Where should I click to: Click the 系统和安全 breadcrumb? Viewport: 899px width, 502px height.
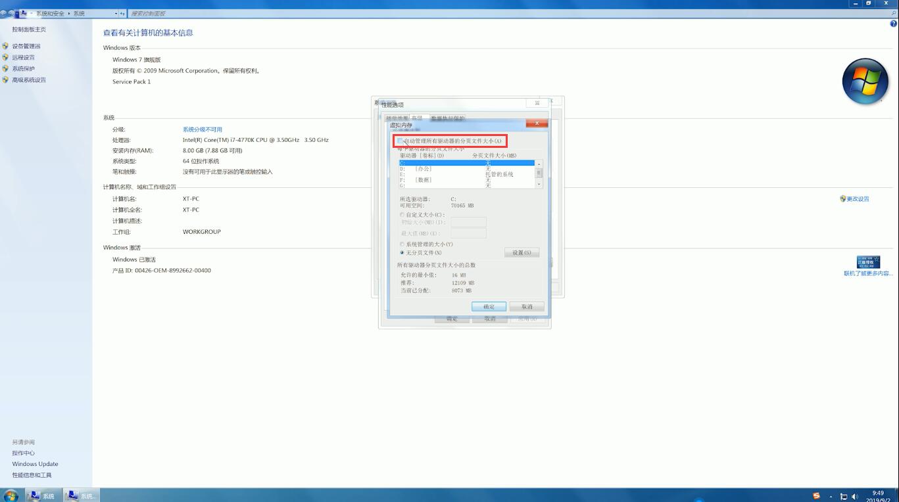point(51,13)
